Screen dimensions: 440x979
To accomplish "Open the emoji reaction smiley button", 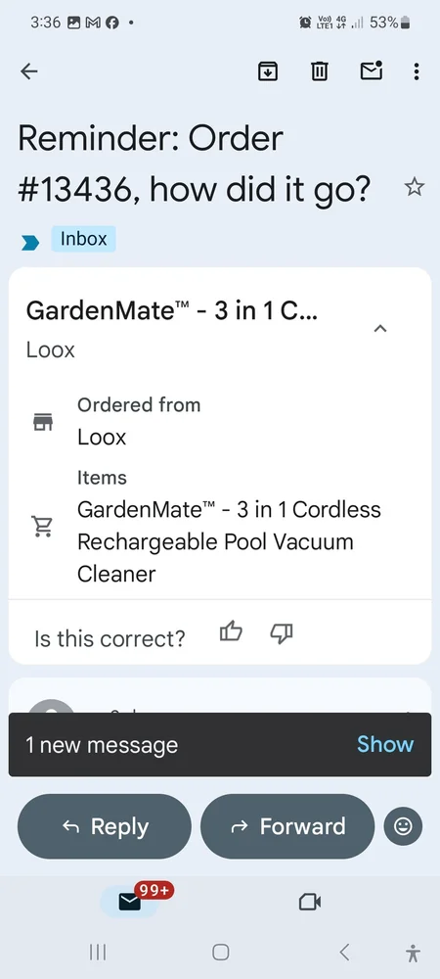I will click(x=403, y=826).
